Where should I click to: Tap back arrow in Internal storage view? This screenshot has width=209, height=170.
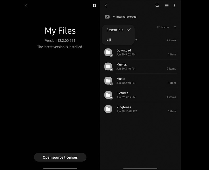106,6
